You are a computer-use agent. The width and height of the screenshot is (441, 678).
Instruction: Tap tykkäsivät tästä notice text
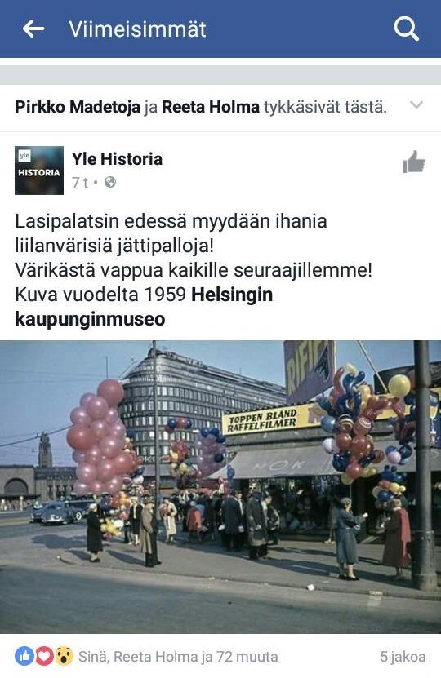[x=325, y=107]
